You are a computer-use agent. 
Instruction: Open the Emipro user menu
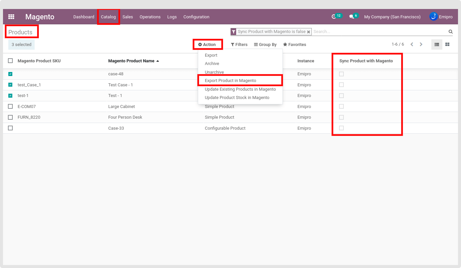click(x=441, y=17)
